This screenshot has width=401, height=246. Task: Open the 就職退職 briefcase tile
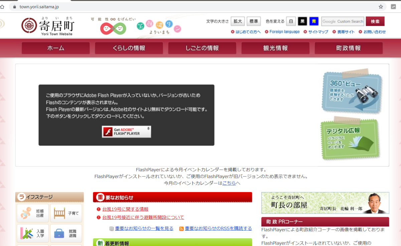click(66, 233)
